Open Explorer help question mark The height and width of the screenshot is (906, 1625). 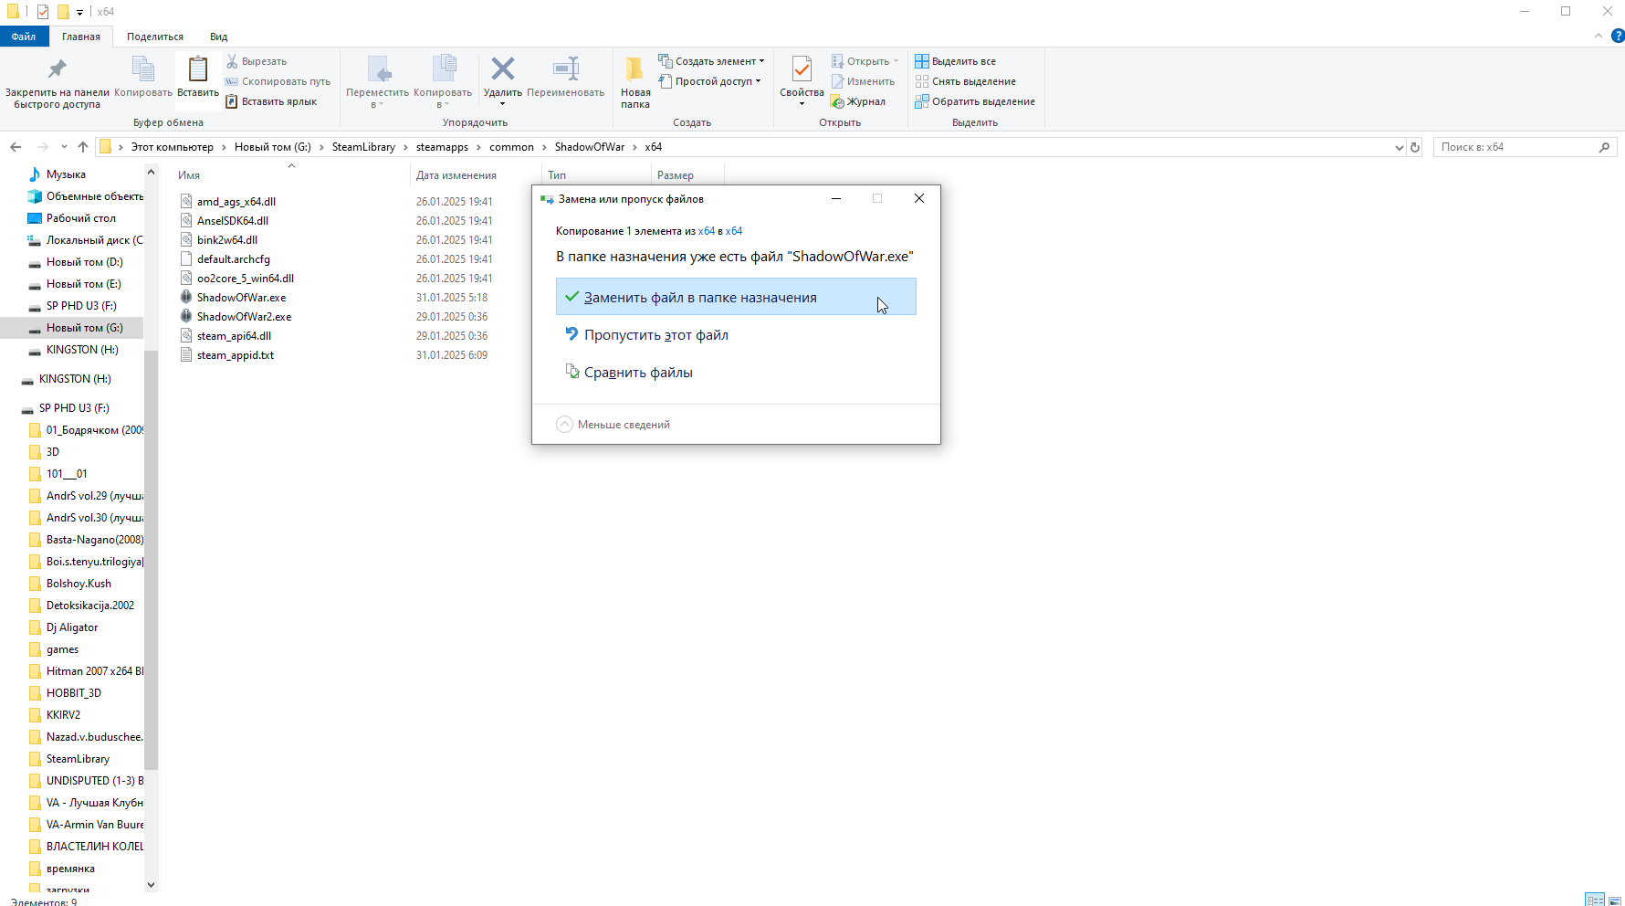pos(1617,37)
